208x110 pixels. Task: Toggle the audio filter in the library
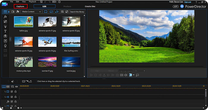[x=57, y=12]
